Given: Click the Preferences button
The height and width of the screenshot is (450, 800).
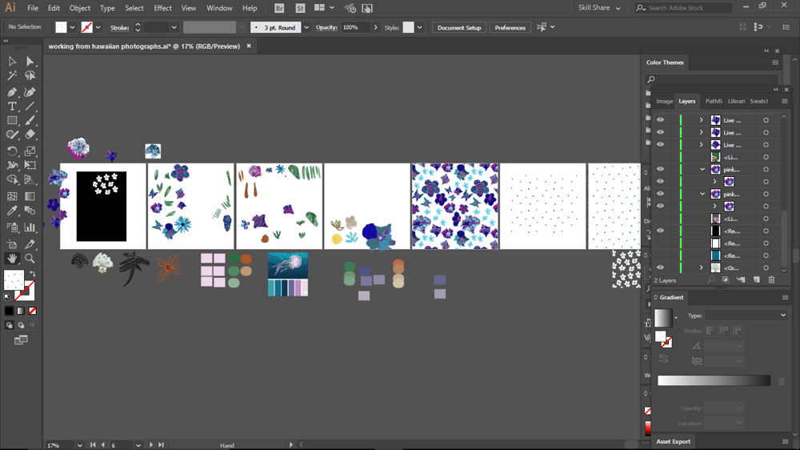Looking at the screenshot, I should 510,27.
